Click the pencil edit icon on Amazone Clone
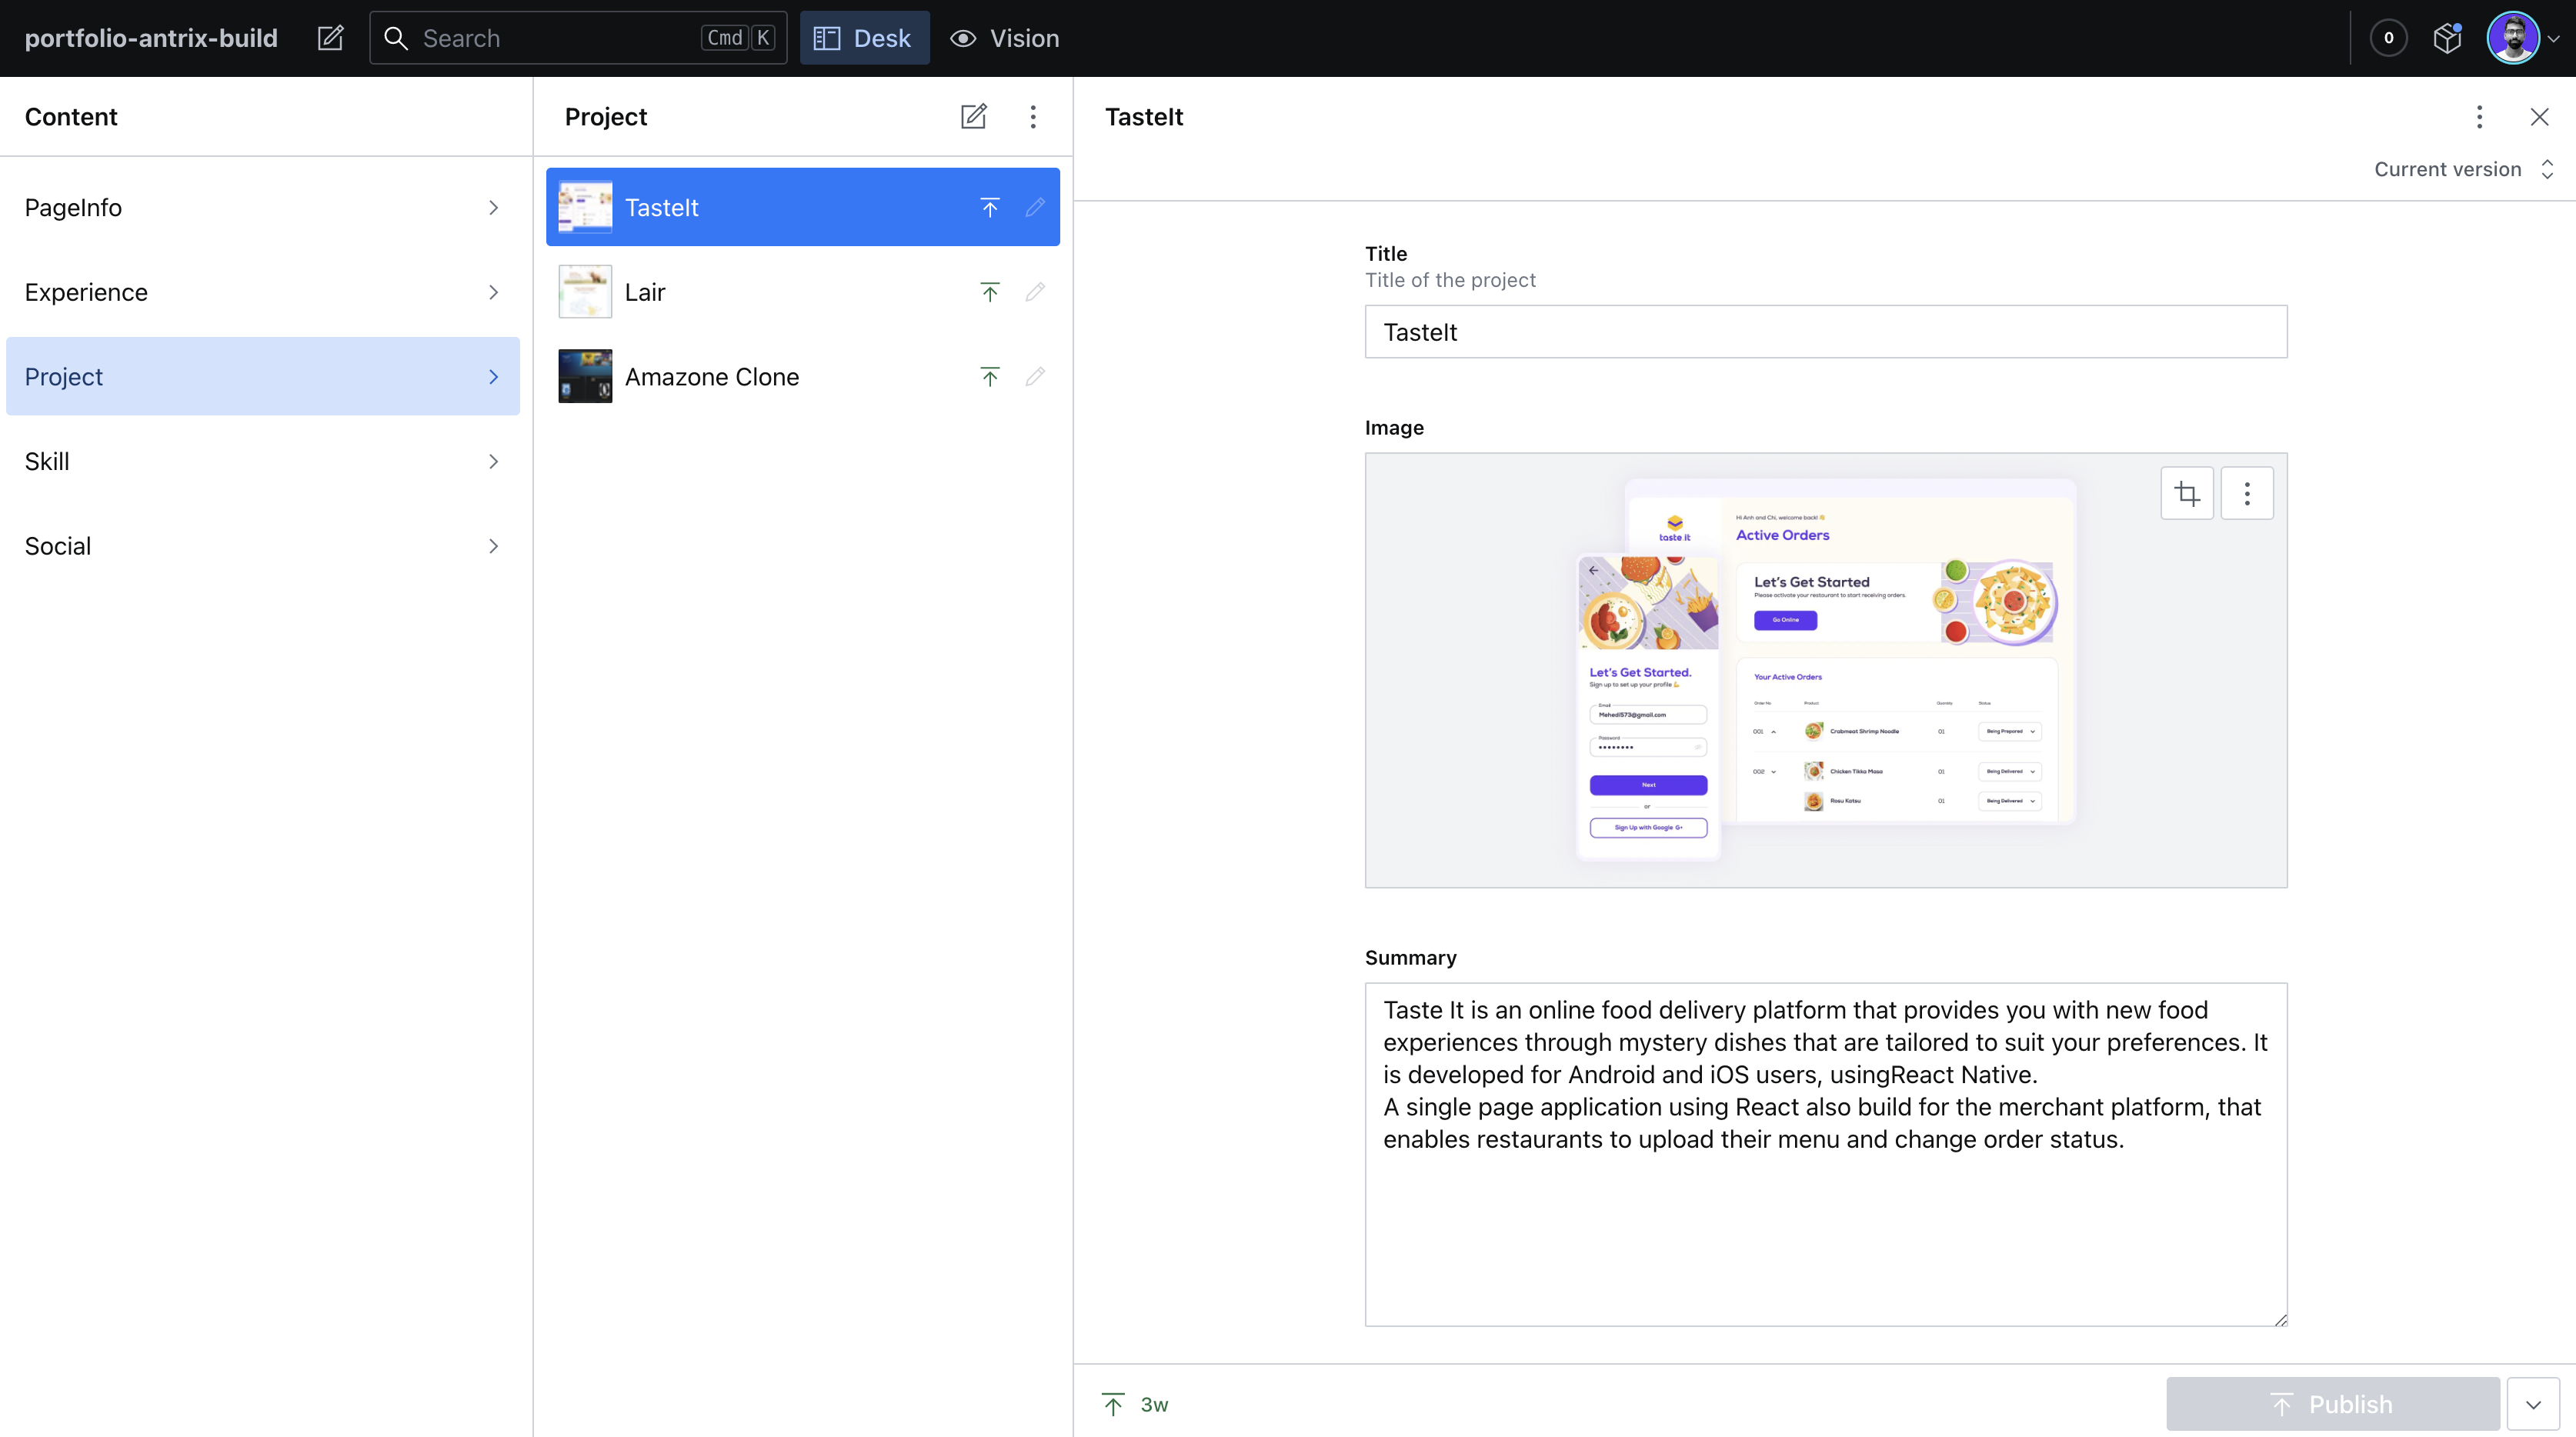 pyautogui.click(x=1036, y=376)
